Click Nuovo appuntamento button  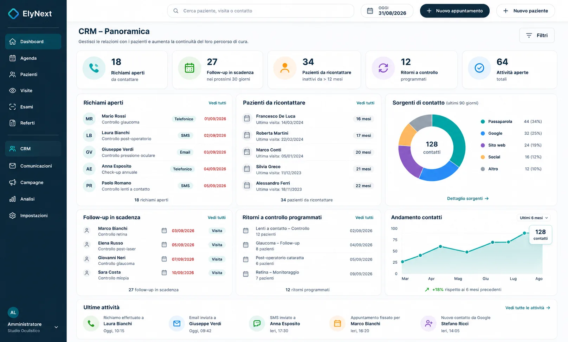pyautogui.click(x=454, y=11)
